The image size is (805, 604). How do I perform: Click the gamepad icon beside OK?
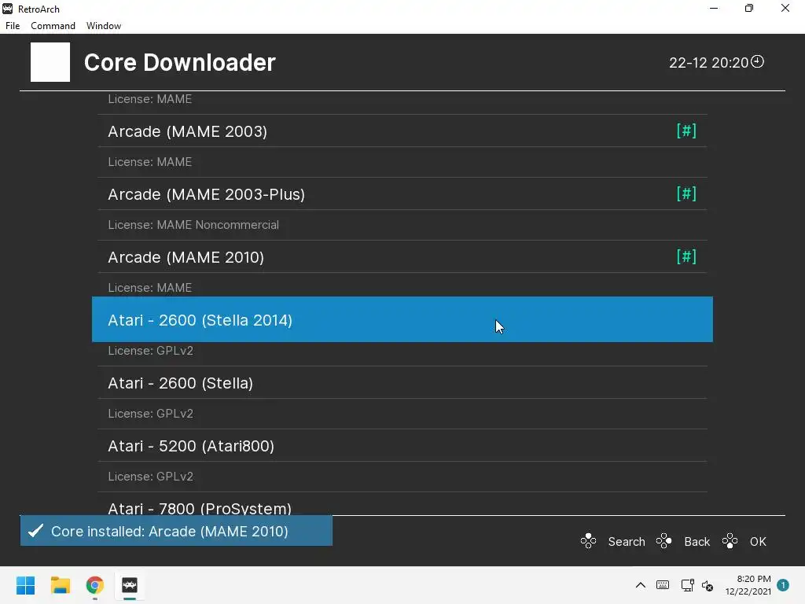point(730,541)
